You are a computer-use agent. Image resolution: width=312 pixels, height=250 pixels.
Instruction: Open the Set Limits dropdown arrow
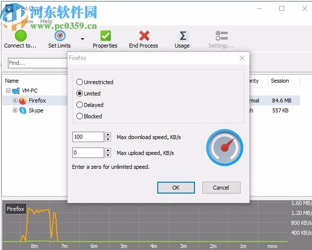click(82, 39)
